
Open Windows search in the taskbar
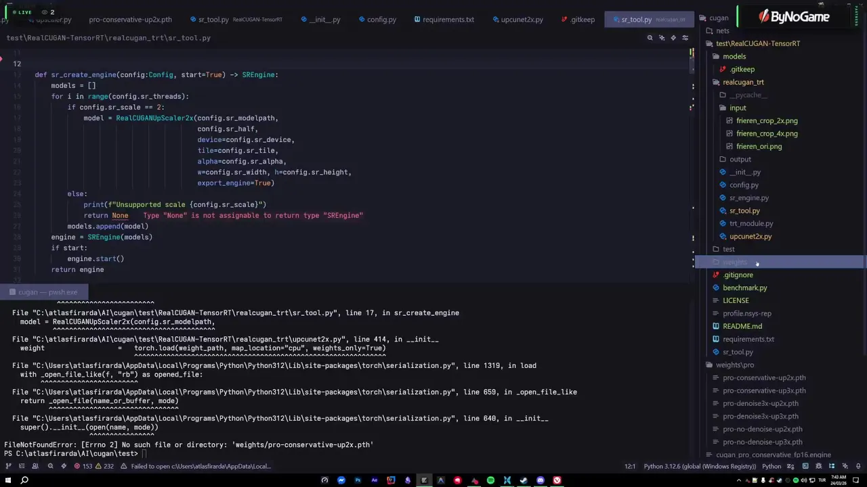24,480
